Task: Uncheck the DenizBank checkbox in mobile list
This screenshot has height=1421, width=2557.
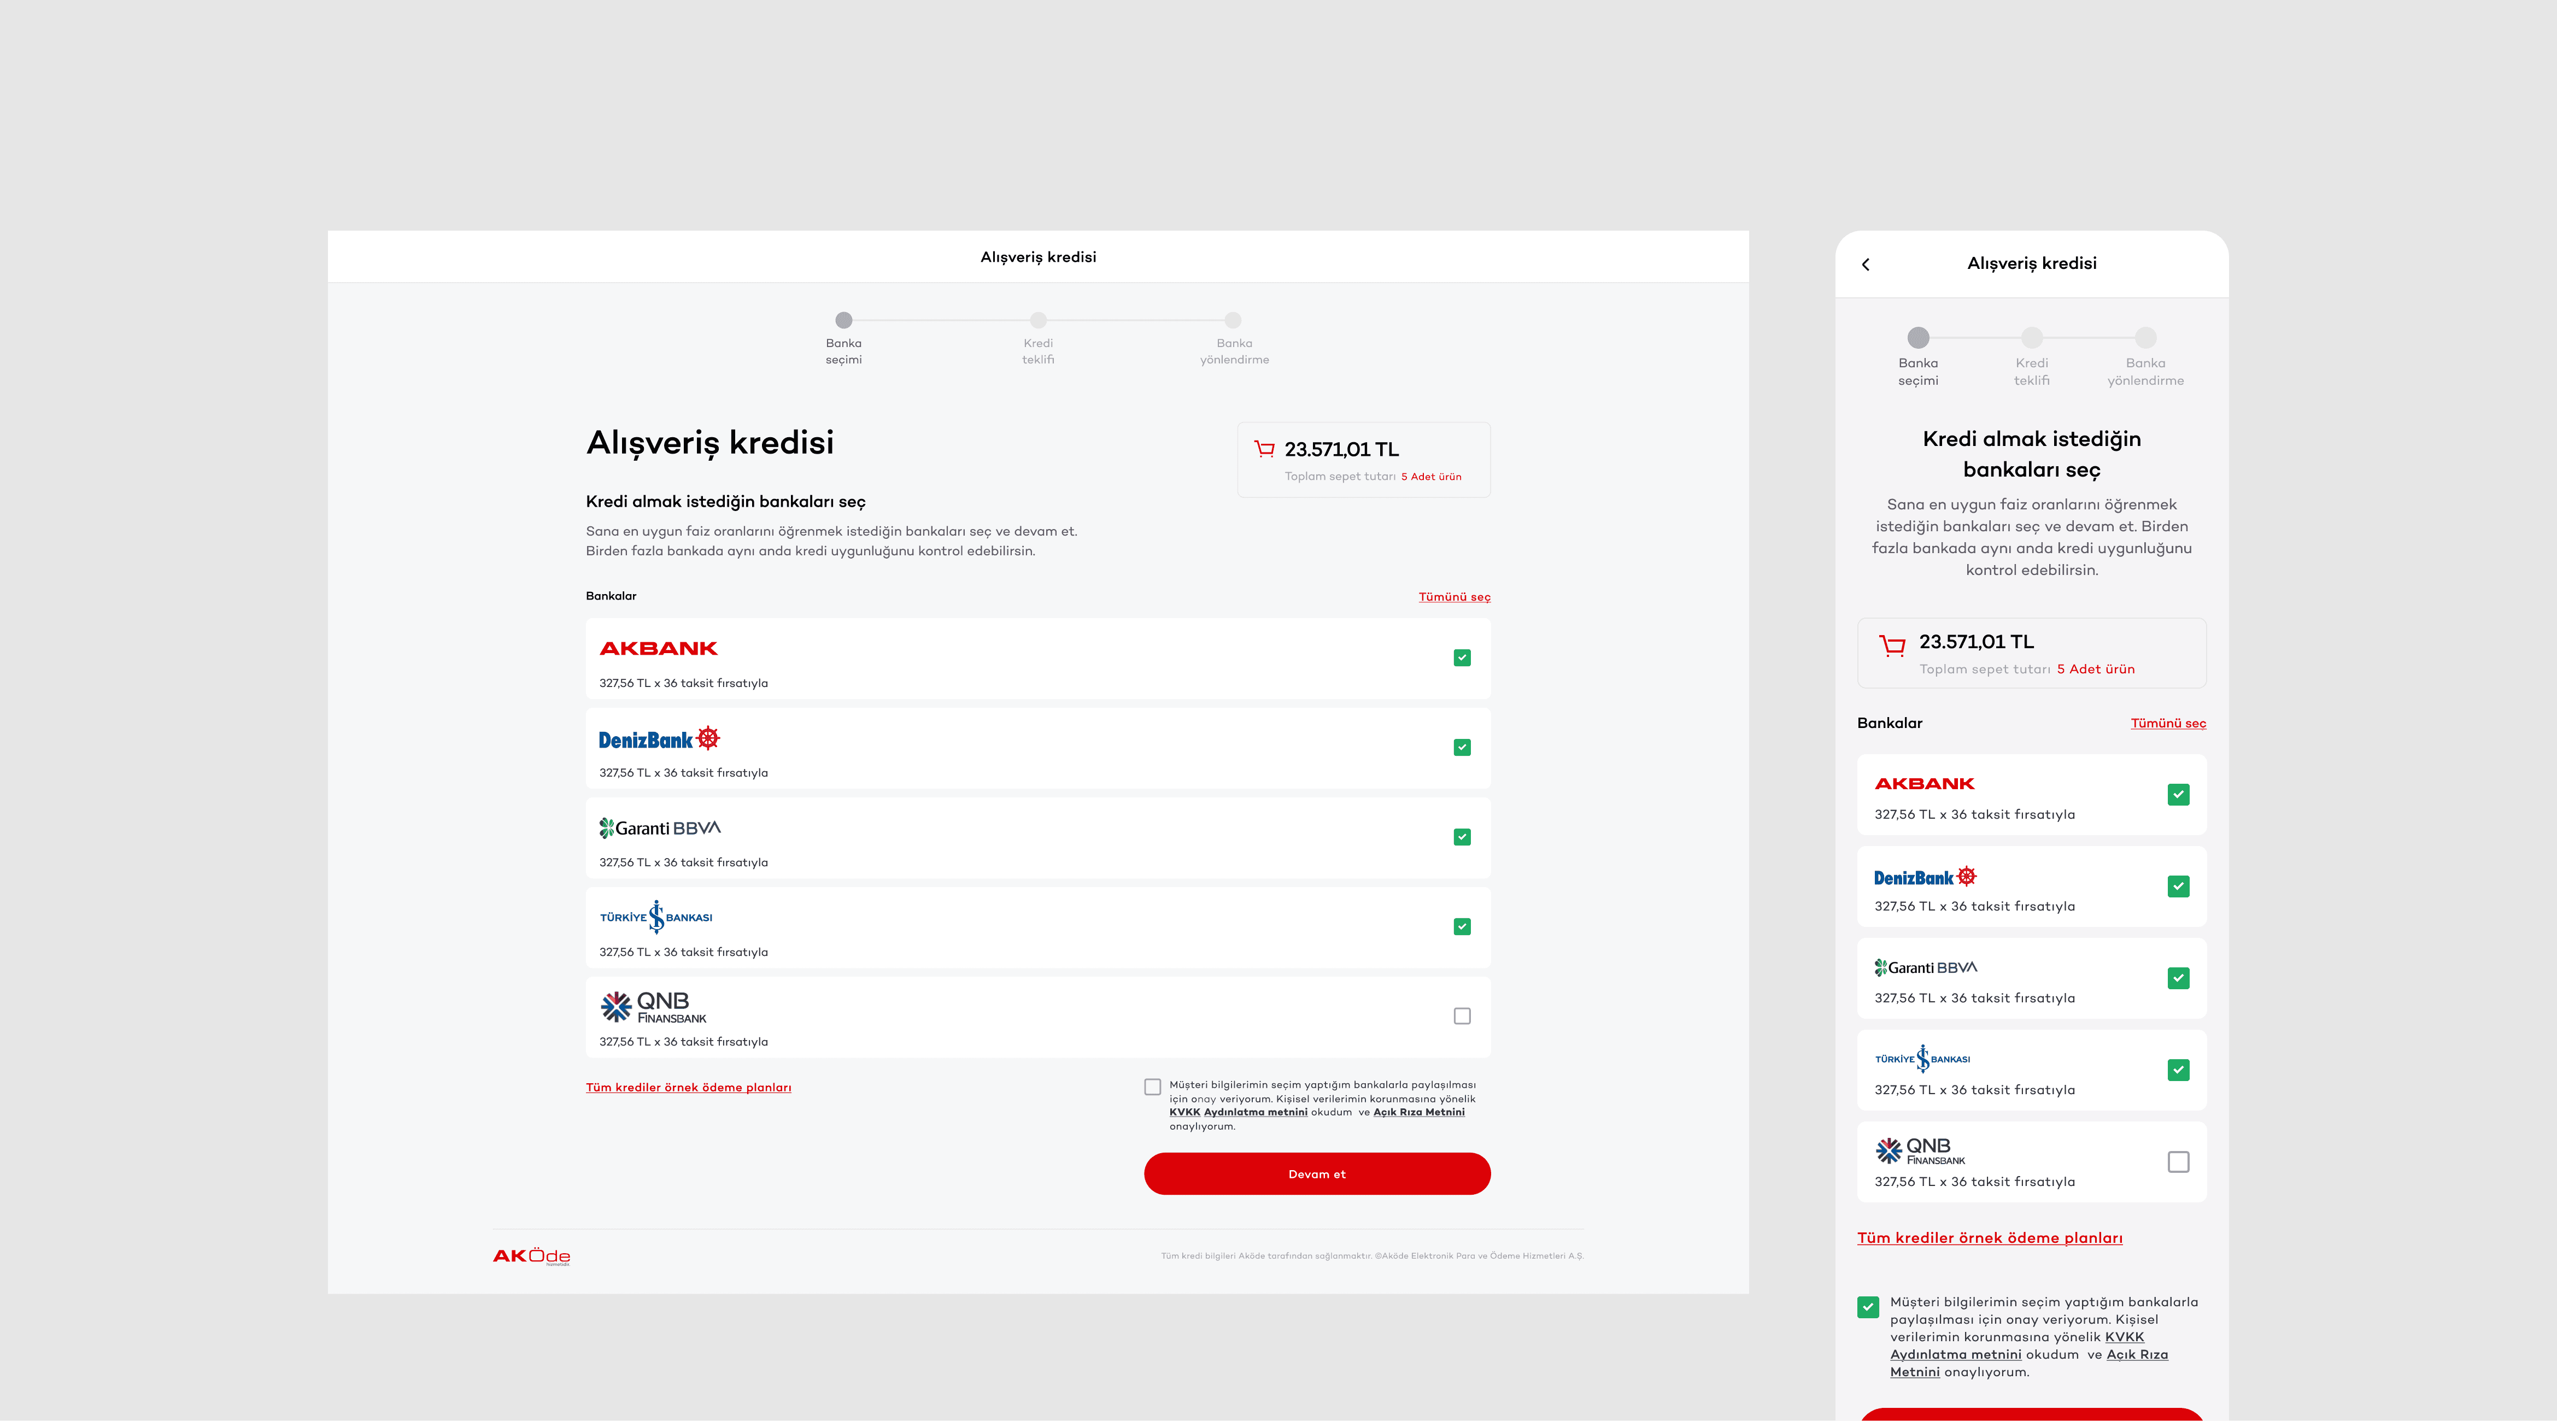Action: [x=2178, y=886]
